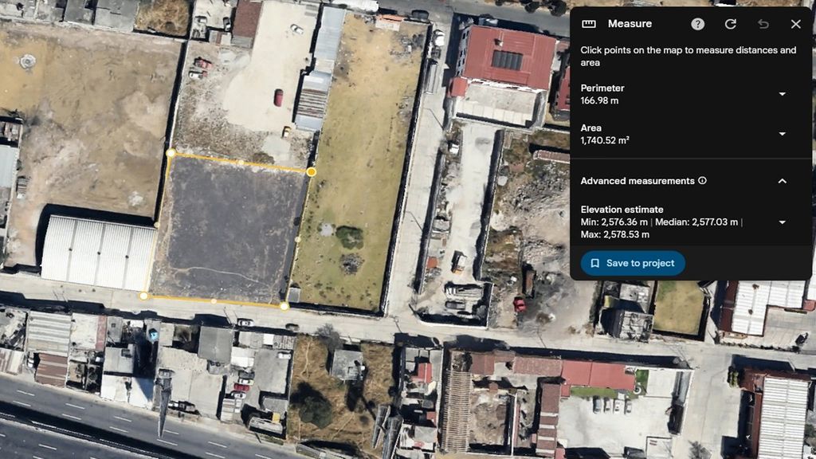Undo the last measurement point
816x459 pixels.
pyautogui.click(x=763, y=24)
